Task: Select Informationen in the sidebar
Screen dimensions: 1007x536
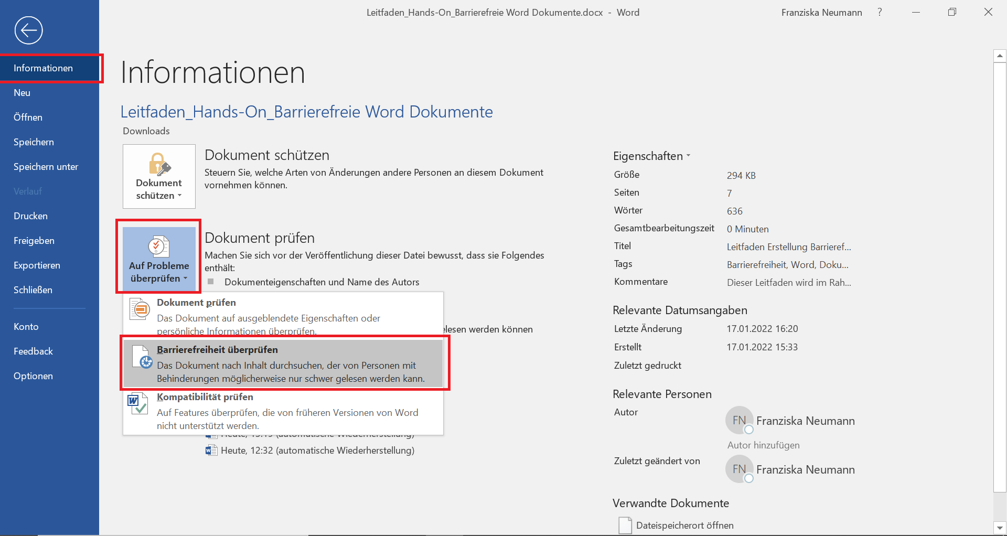Action: [x=44, y=68]
